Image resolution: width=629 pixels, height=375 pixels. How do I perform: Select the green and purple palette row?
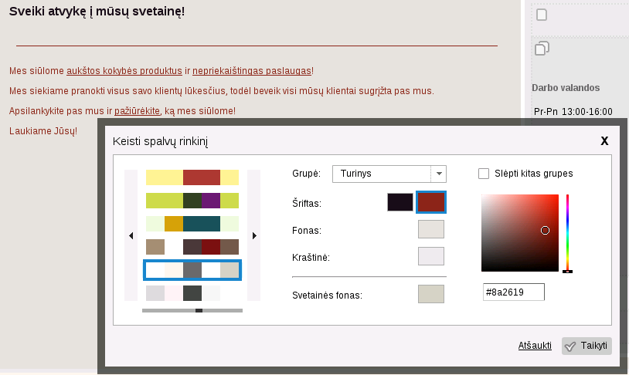[x=192, y=201]
